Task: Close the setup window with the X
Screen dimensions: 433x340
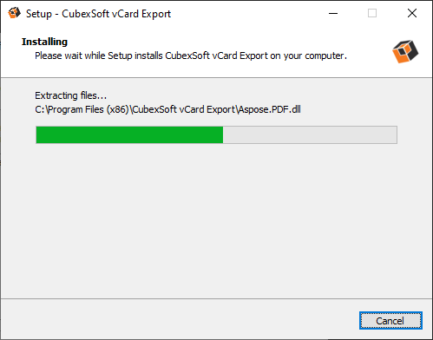Action: (x=412, y=13)
